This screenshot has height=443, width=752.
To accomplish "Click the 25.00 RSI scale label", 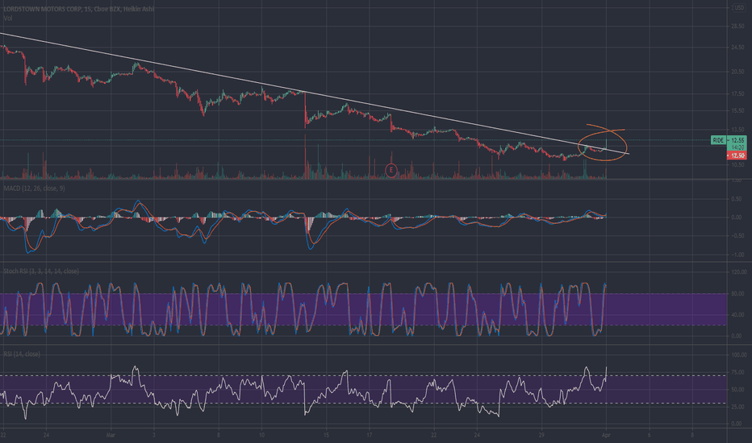I will (737, 407).
